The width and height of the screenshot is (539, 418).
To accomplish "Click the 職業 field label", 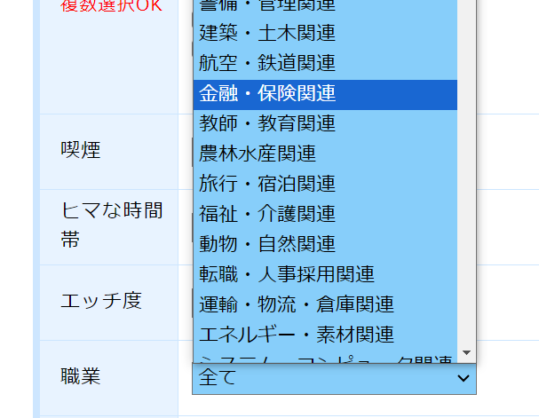I will (81, 375).
